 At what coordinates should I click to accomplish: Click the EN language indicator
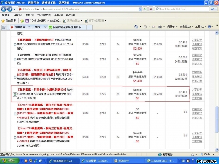183,161
